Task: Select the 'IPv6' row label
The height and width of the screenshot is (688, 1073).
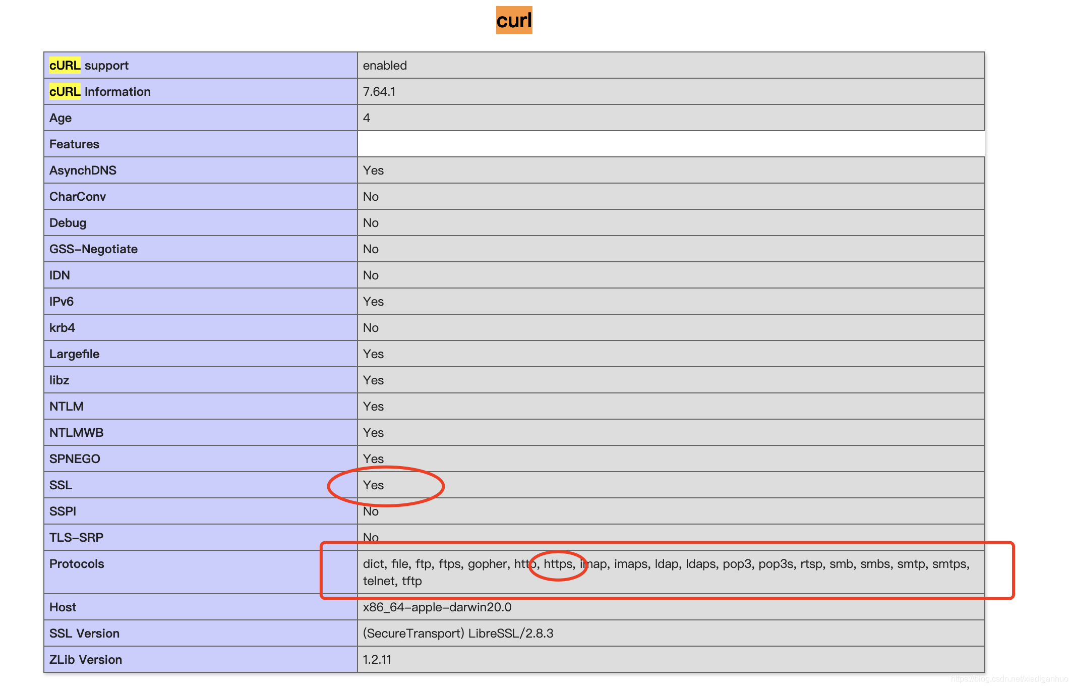Action: click(62, 302)
